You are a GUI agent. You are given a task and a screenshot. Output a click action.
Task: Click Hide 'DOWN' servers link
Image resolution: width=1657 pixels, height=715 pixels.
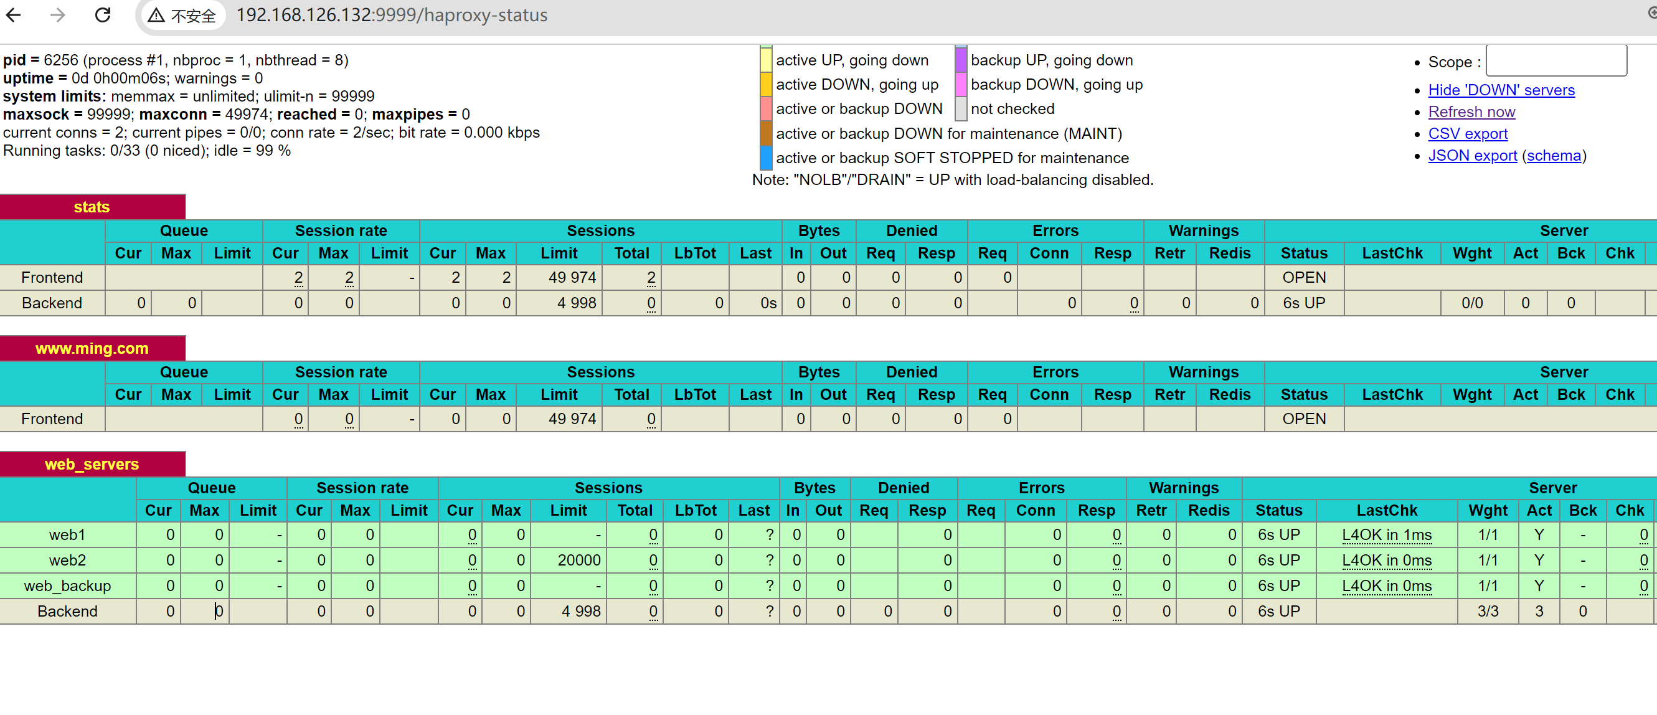[1501, 90]
